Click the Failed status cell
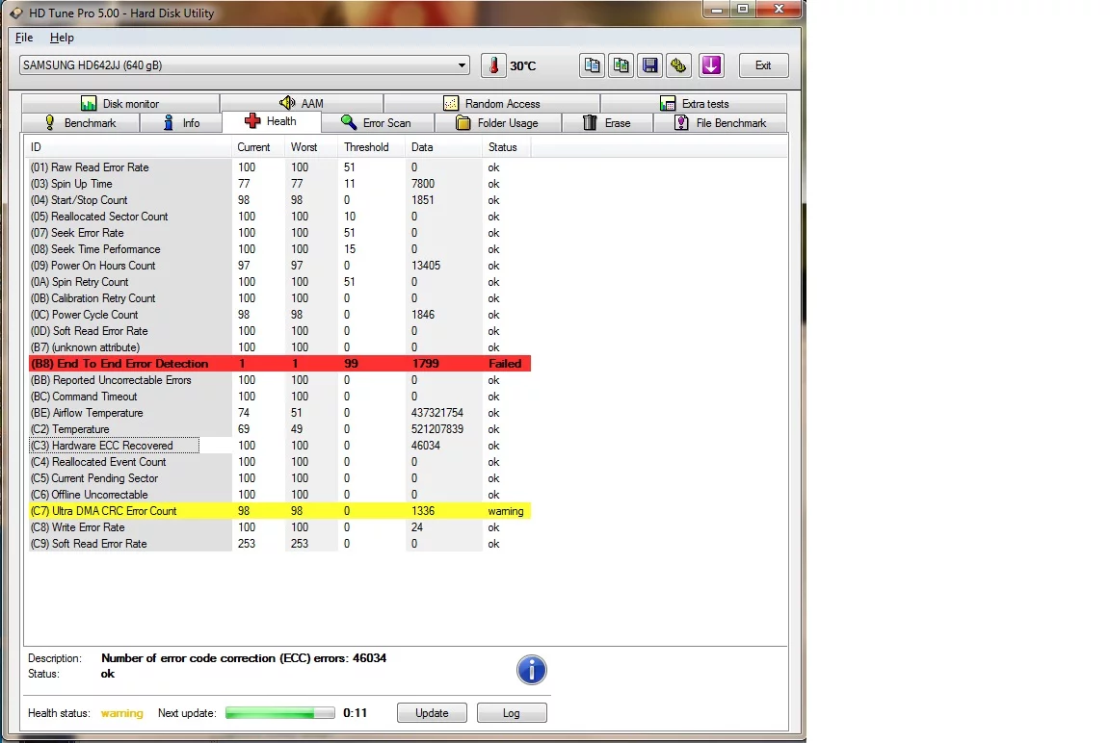The image size is (1110, 743). [x=505, y=364]
